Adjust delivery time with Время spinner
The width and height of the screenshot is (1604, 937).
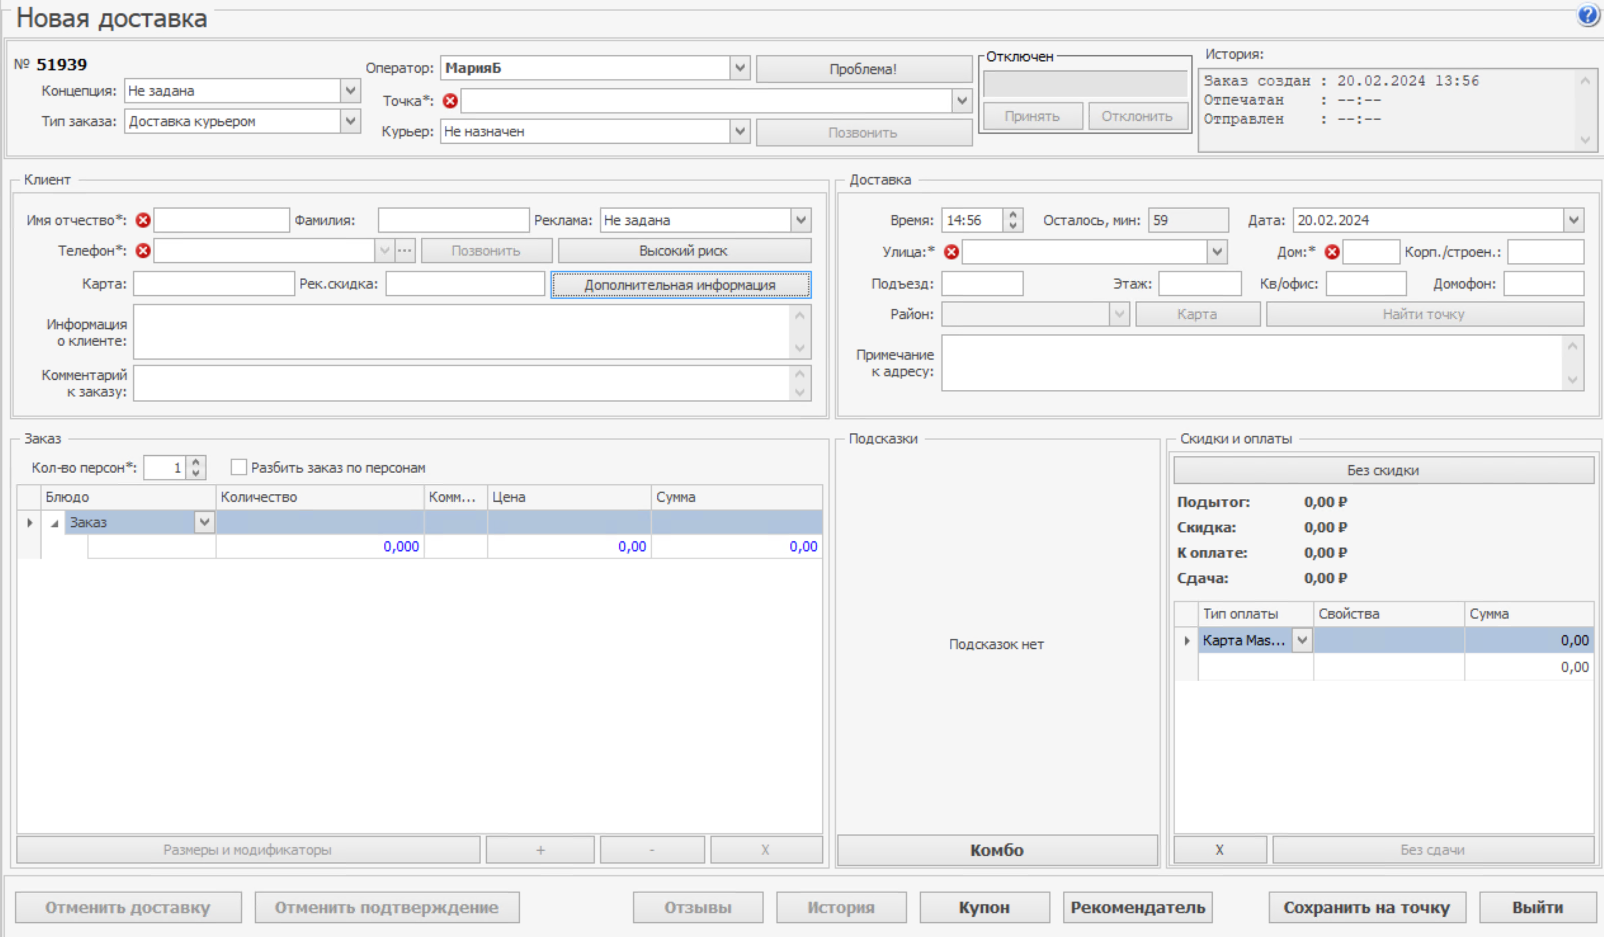tap(1013, 220)
